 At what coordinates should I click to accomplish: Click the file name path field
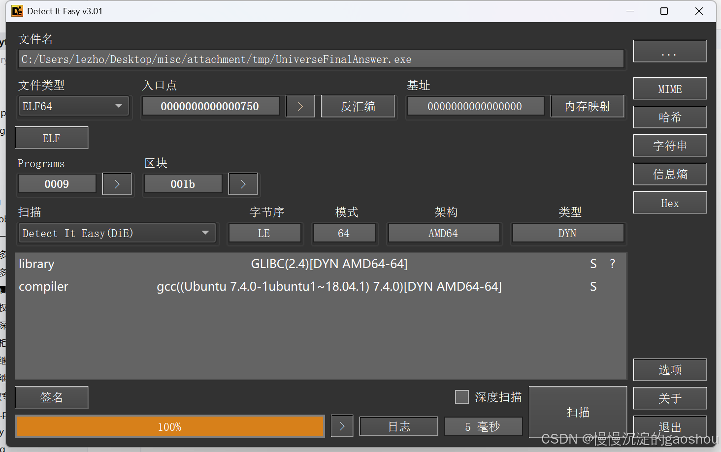321,59
